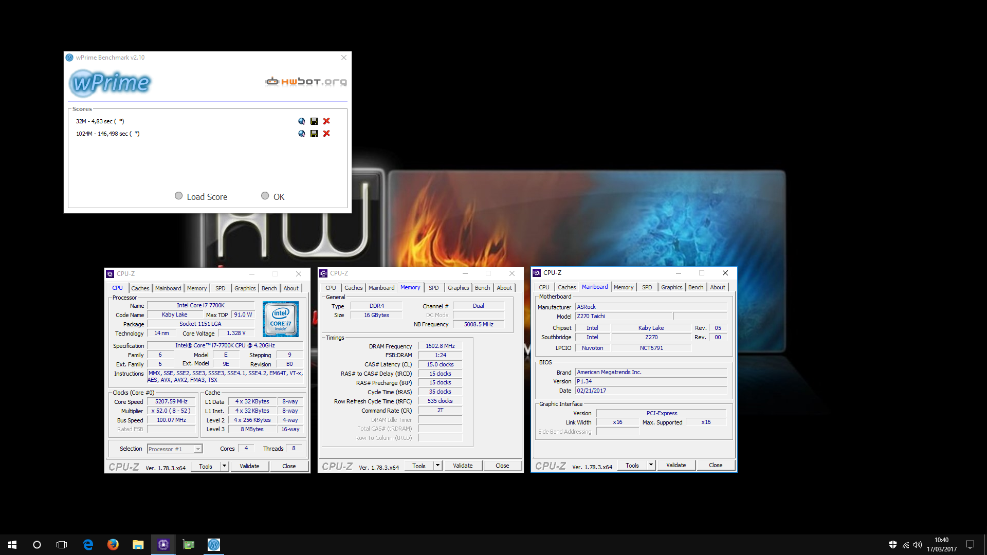The height and width of the screenshot is (555, 987).
Task: Click Close button in the CPU window
Action: [x=289, y=466]
